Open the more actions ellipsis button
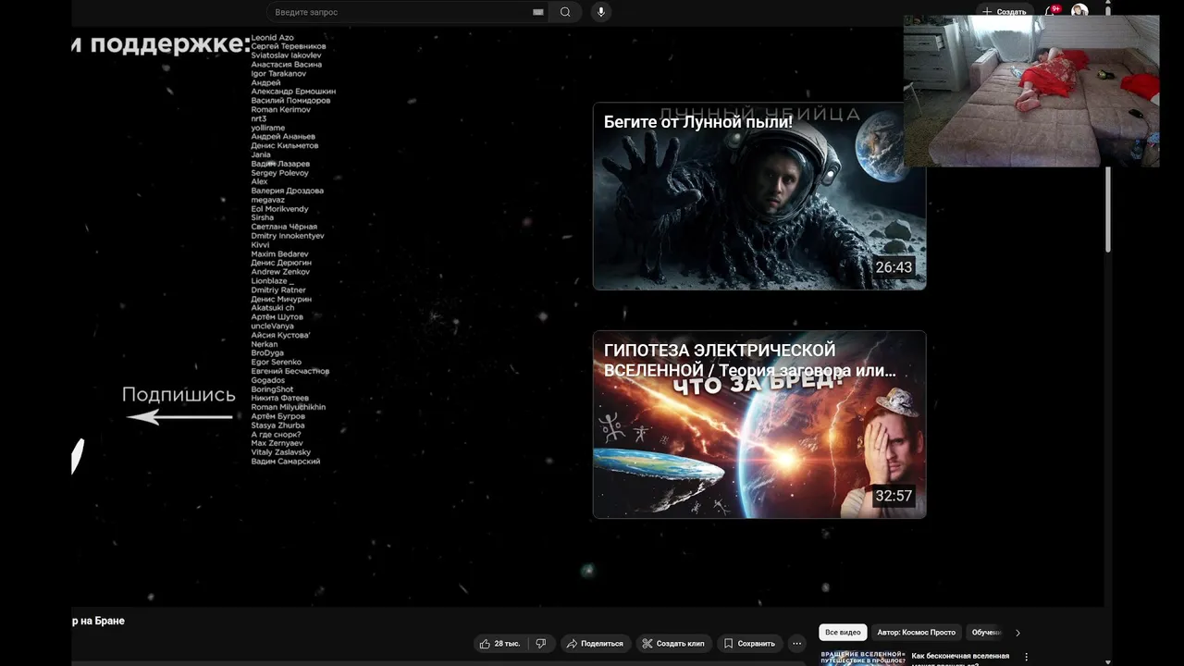The height and width of the screenshot is (666, 1184). pos(796,644)
